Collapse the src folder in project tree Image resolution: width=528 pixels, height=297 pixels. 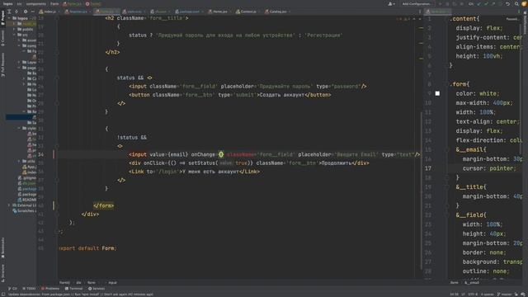pos(15,35)
